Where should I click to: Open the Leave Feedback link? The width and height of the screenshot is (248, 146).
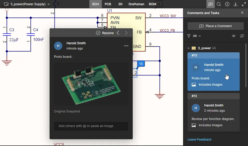point(199,139)
